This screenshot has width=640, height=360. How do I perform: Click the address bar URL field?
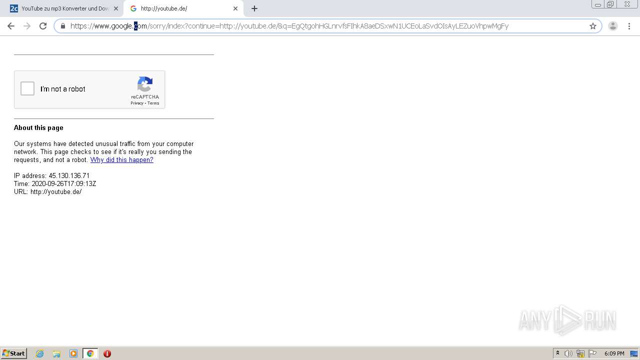pos(327,26)
